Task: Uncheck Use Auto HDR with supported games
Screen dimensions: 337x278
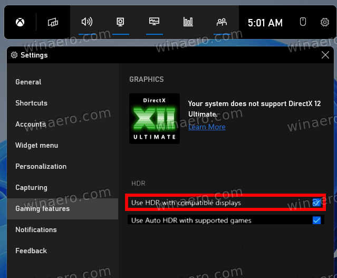Action: pos(316,220)
